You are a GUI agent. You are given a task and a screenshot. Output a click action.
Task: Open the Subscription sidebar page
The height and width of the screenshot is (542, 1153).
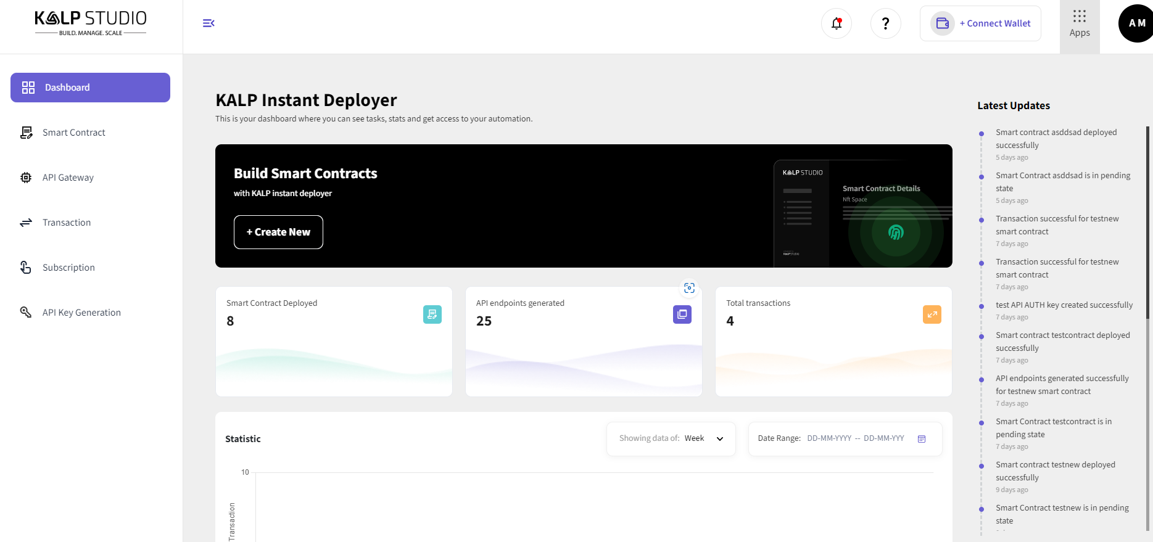[x=68, y=268]
